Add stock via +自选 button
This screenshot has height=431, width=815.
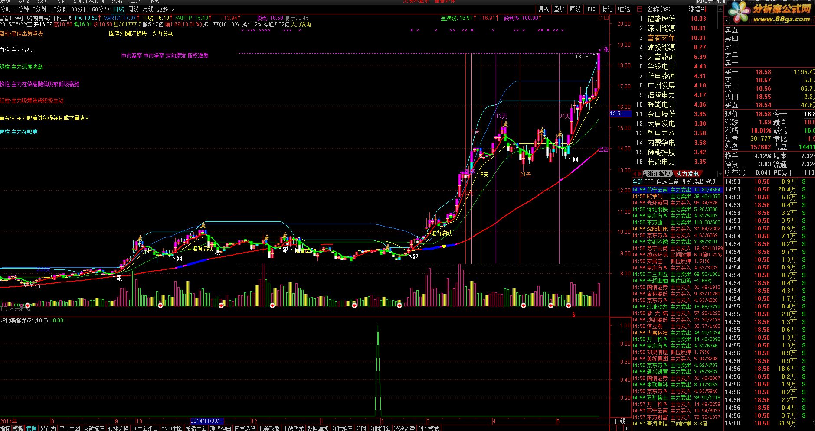coord(623,9)
